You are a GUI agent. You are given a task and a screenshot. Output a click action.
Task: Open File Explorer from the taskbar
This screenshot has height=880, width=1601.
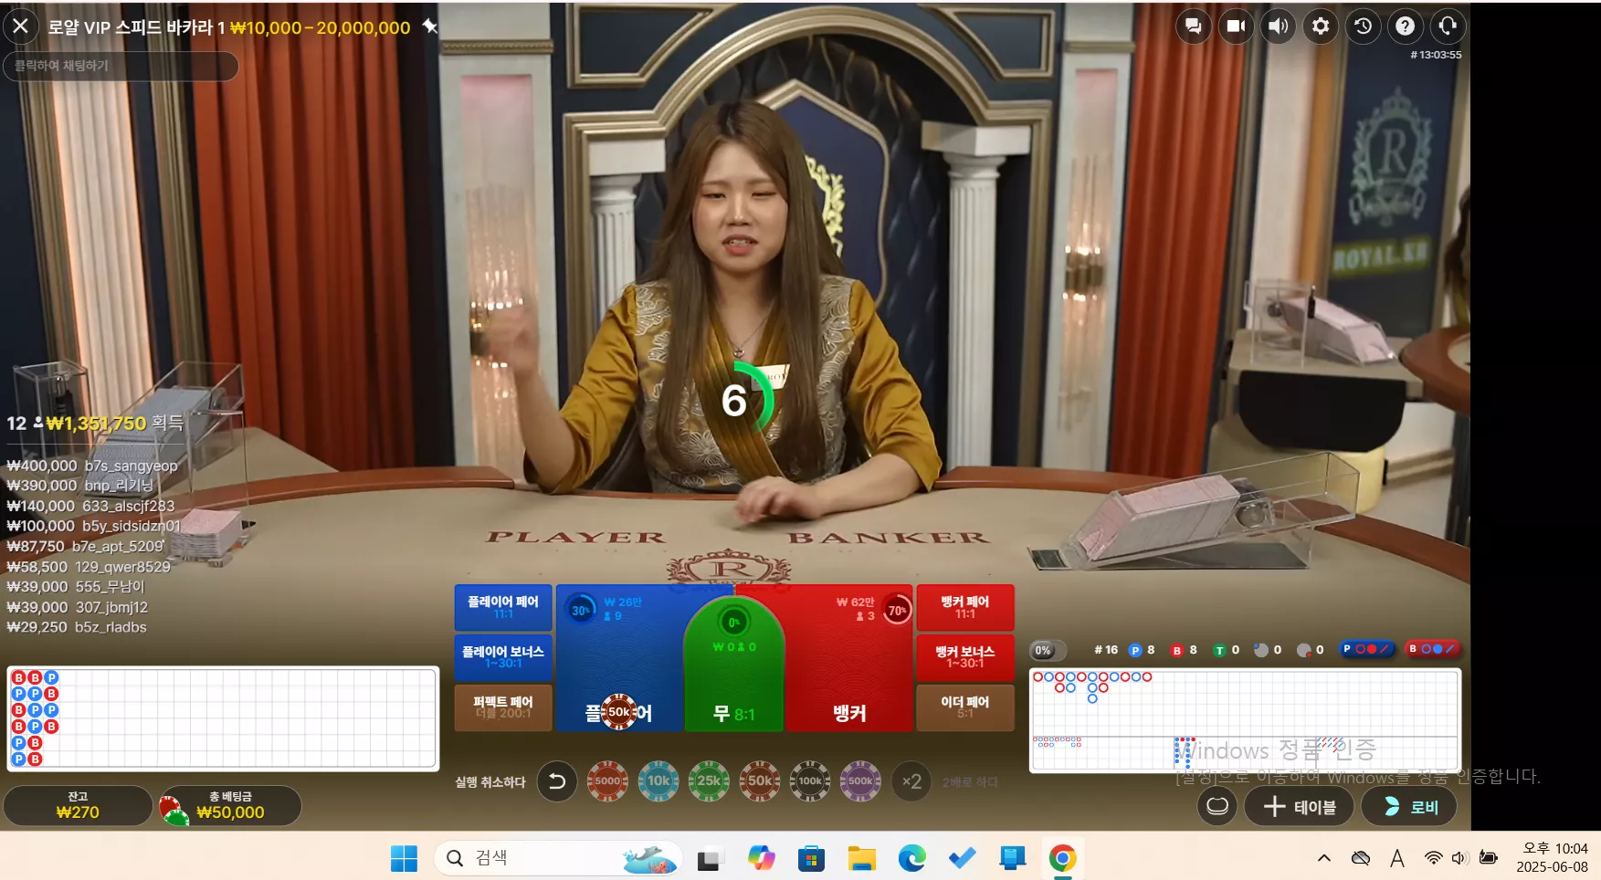[x=861, y=858]
